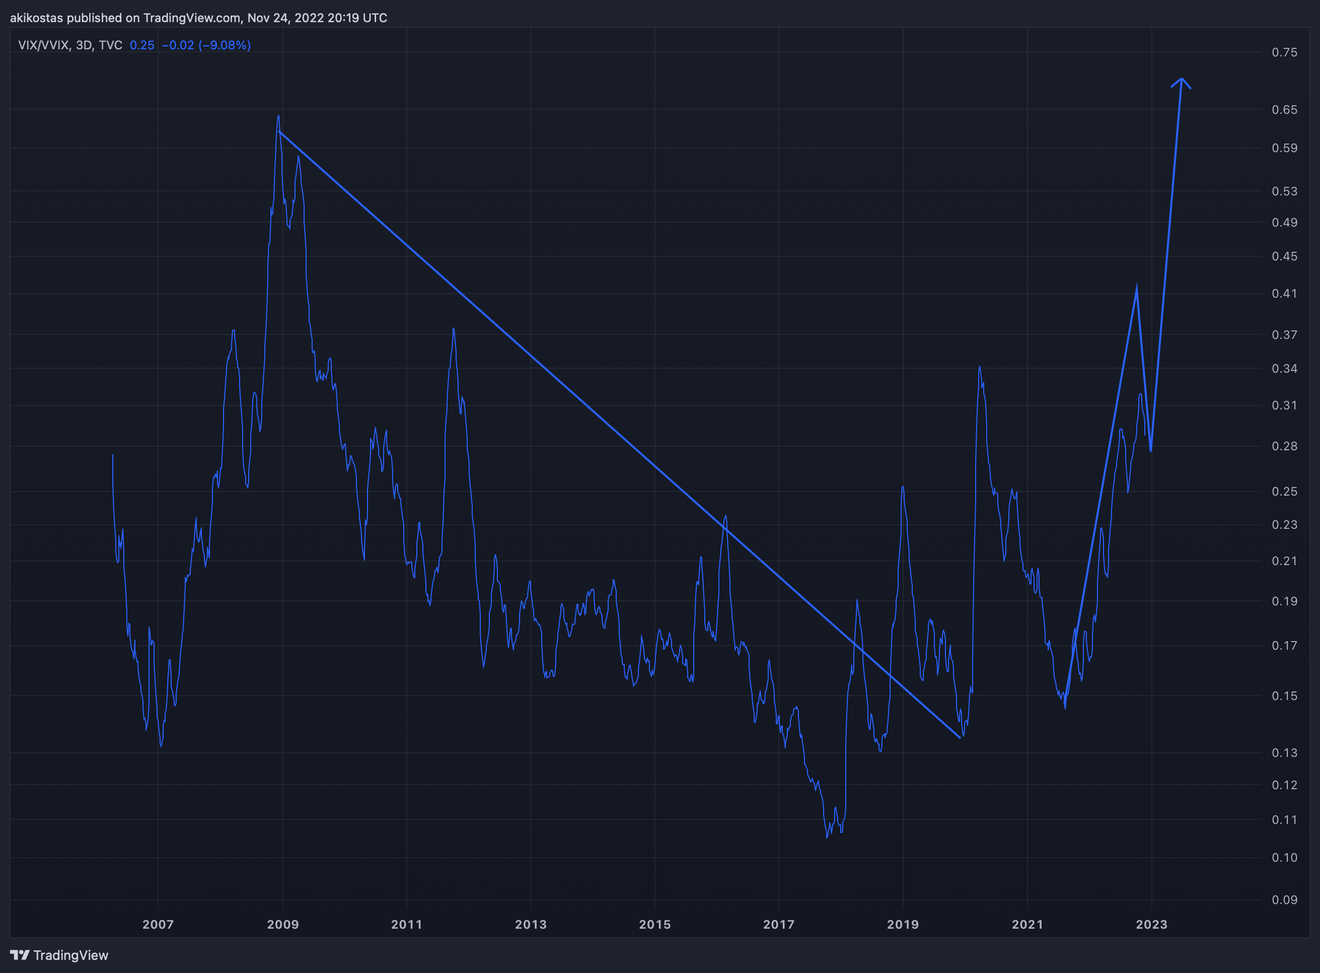Click the 0.10 price axis label
The image size is (1320, 973).
1285,858
